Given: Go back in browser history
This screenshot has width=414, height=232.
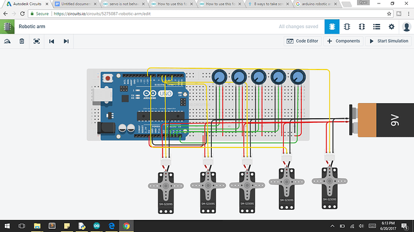Looking at the screenshot, I should tap(5, 14).
